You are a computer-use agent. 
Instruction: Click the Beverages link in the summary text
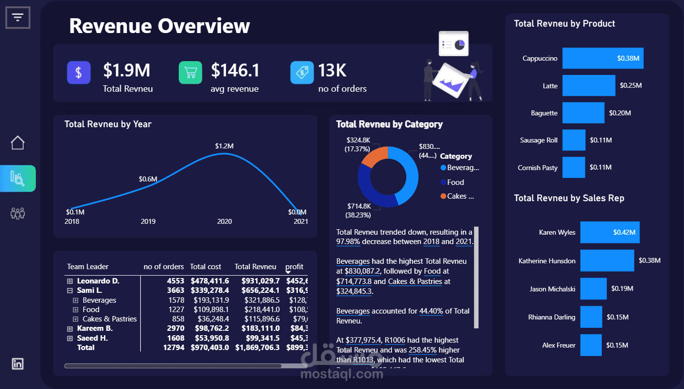pos(353,261)
